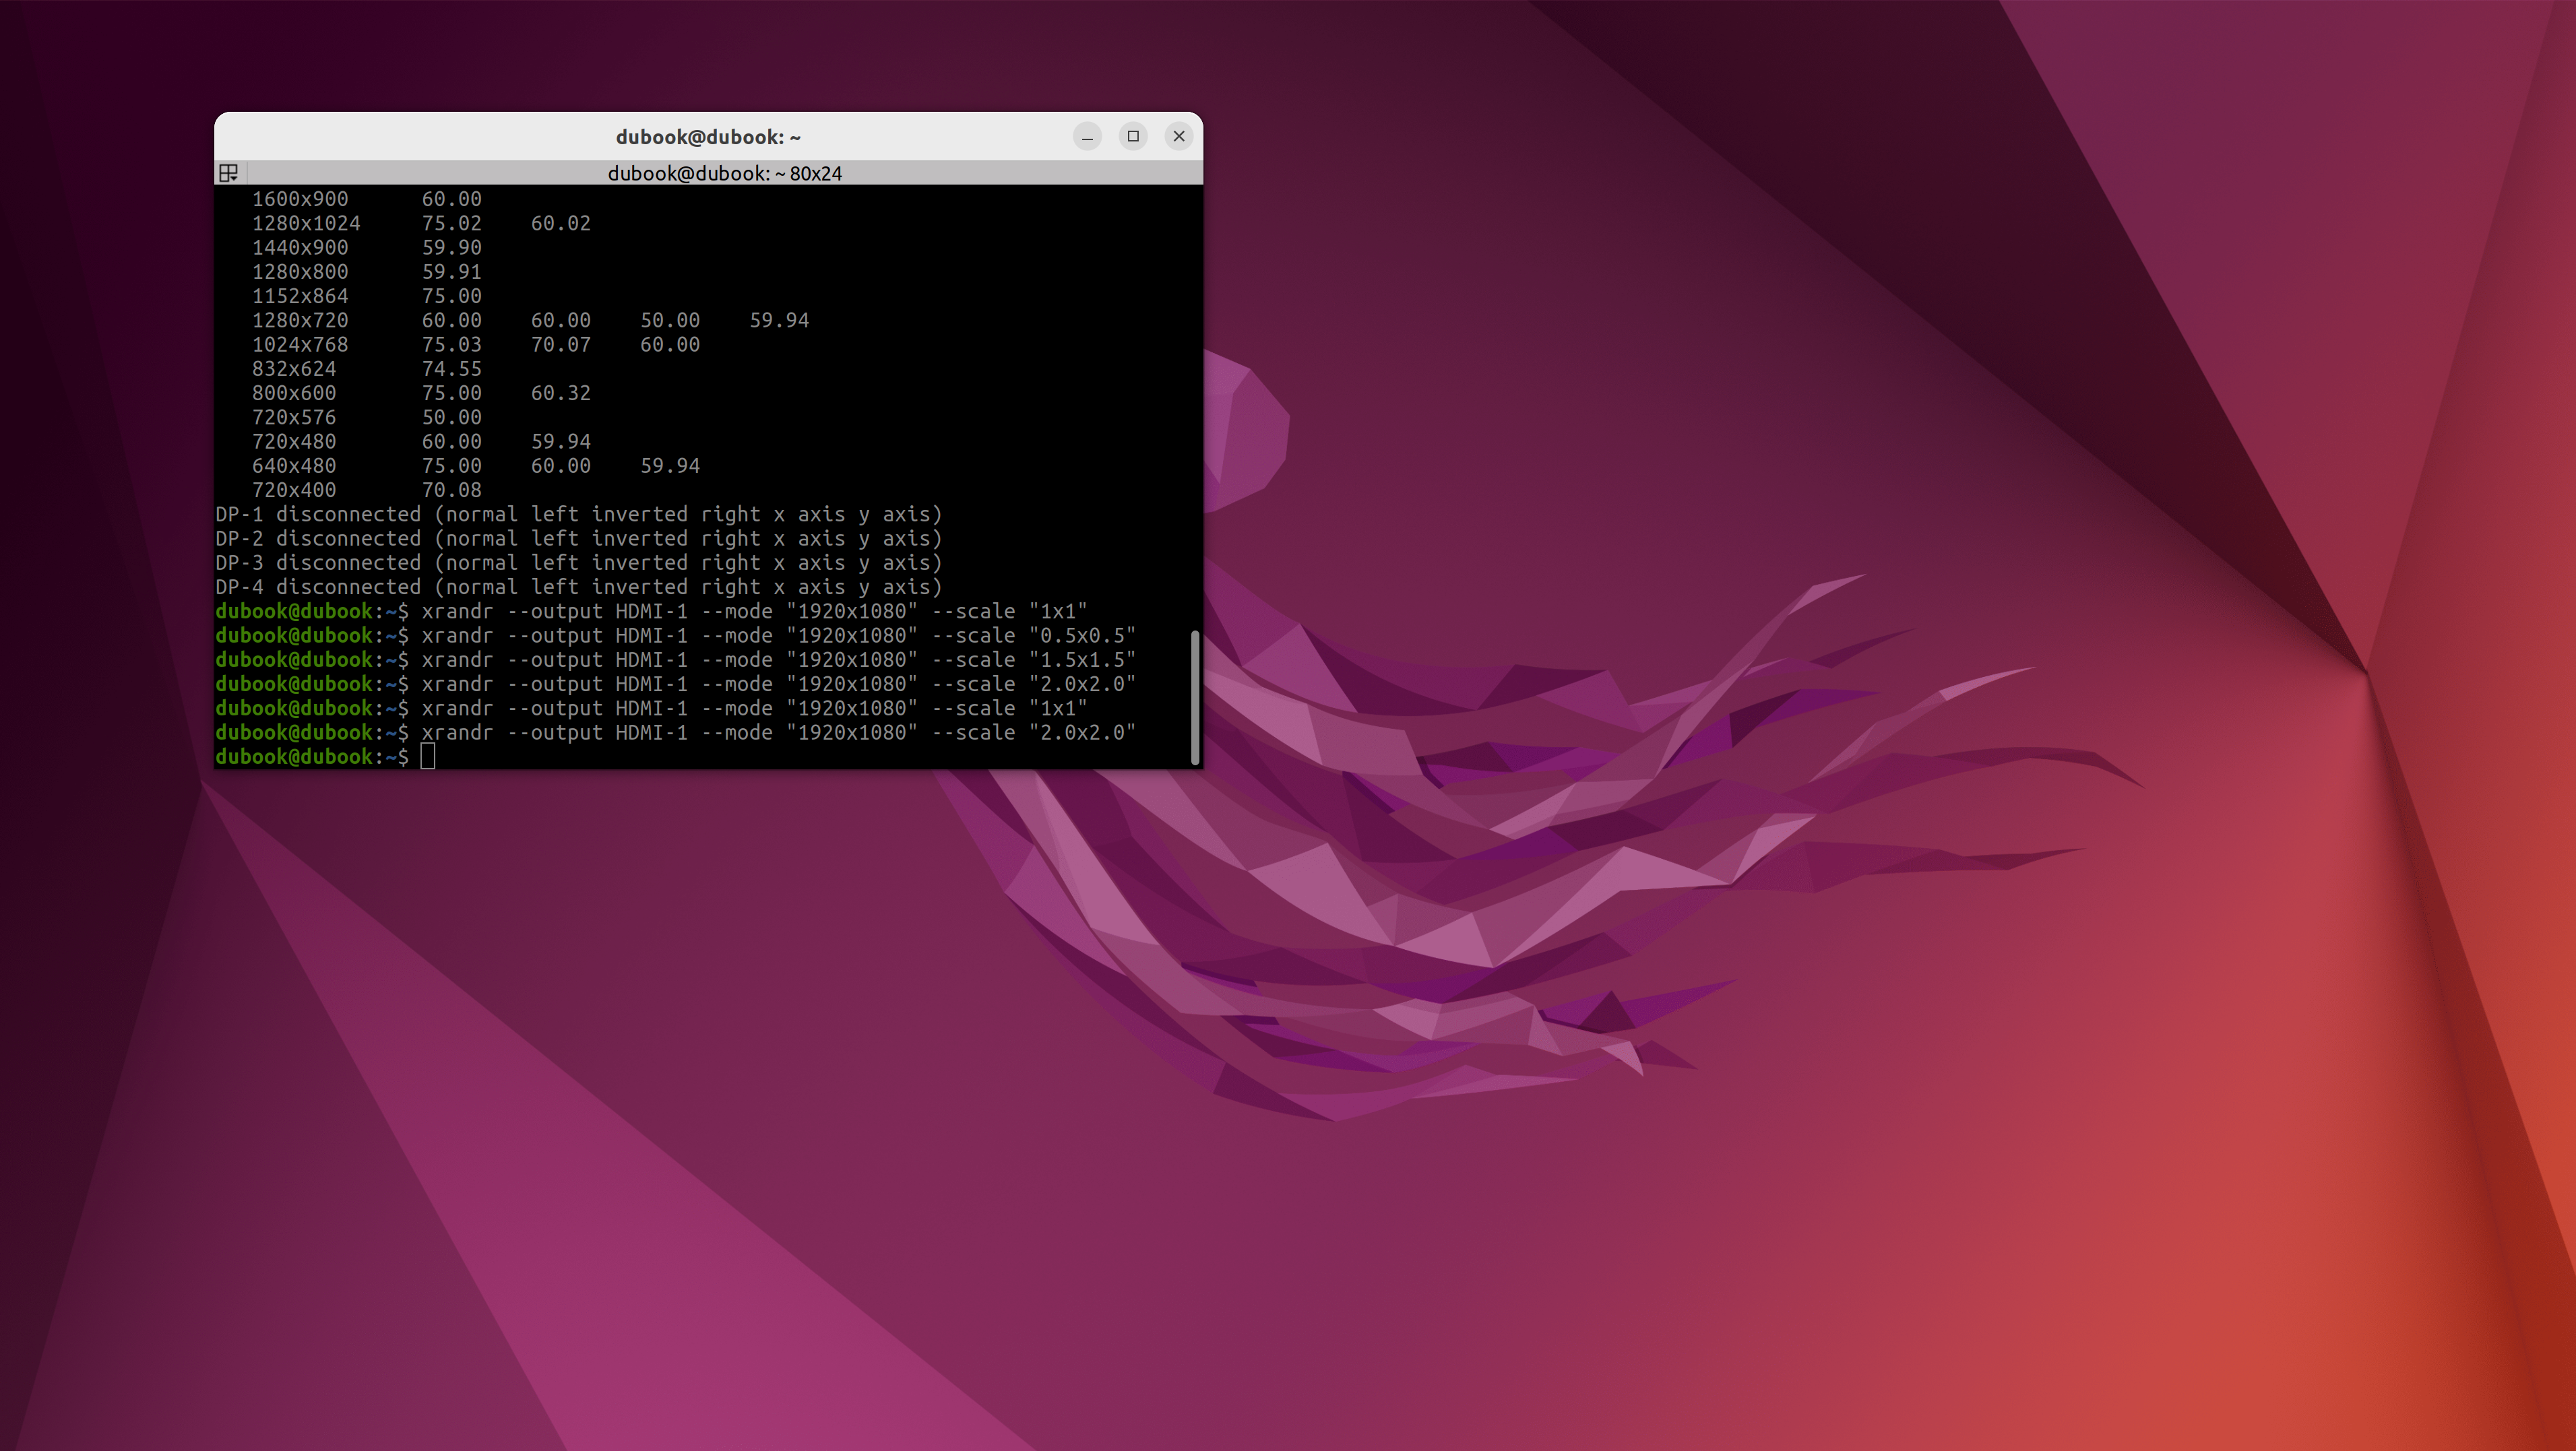Click the blinking cursor at the last prompt
Screen dimensions: 2576x1451
click(428, 757)
